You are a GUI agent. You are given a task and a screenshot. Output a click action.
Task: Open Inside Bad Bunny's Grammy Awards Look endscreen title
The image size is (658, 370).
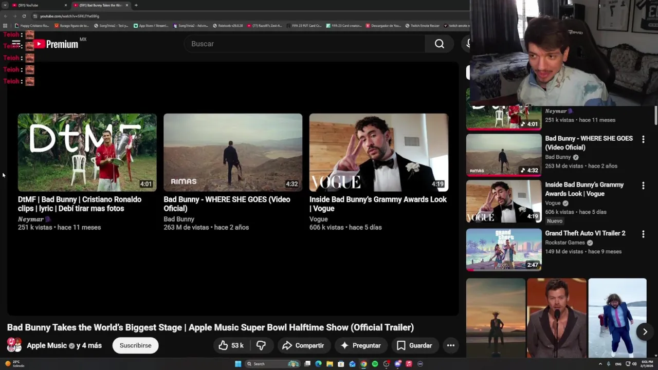pyautogui.click(x=378, y=204)
